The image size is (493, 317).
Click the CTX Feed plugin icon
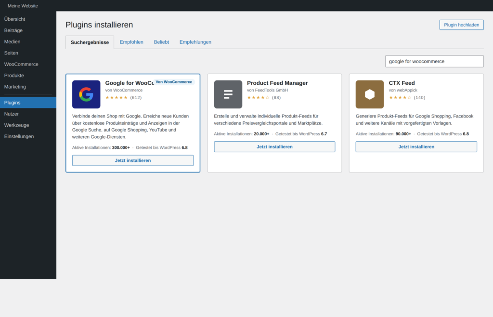[370, 94]
